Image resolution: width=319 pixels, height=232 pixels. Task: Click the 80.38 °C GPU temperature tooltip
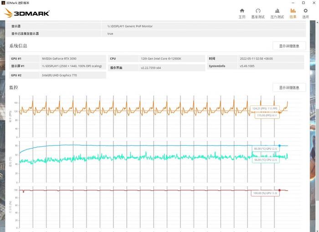tap(266, 149)
